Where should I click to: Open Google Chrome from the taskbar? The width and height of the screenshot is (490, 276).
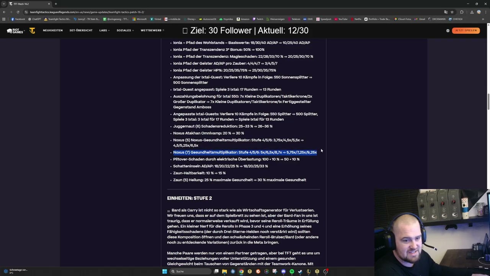click(241, 271)
